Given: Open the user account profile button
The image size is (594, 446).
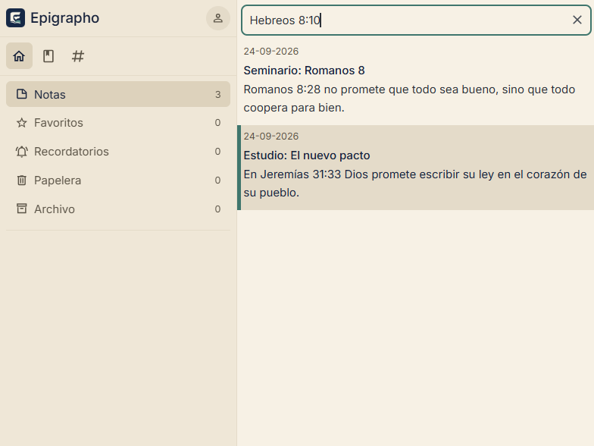Looking at the screenshot, I should (218, 18).
